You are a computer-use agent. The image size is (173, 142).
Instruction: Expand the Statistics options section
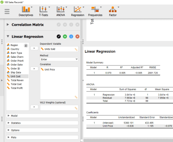pyautogui.click(x=42, y=123)
